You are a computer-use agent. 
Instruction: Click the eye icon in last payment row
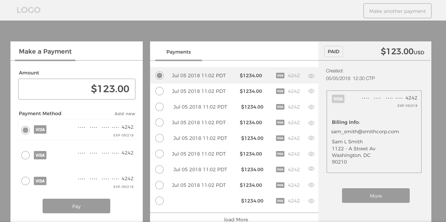pyautogui.click(x=311, y=201)
